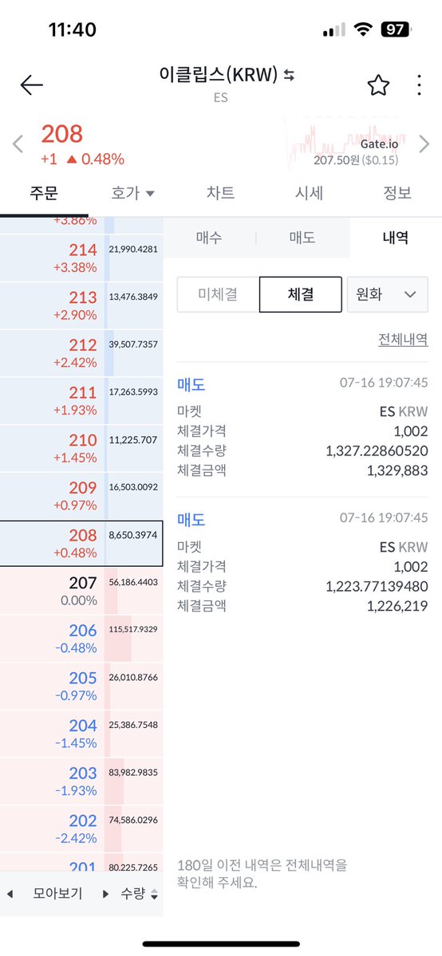This screenshot has width=442, height=956.
Task: Tap the back arrow icon
Action: coord(31,85)
